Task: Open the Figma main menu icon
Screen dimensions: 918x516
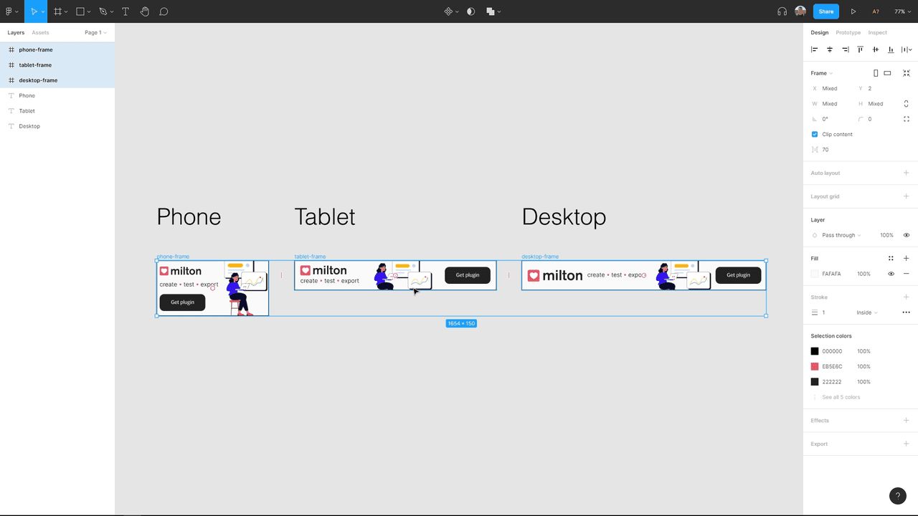Action: (x=9, y=11)
